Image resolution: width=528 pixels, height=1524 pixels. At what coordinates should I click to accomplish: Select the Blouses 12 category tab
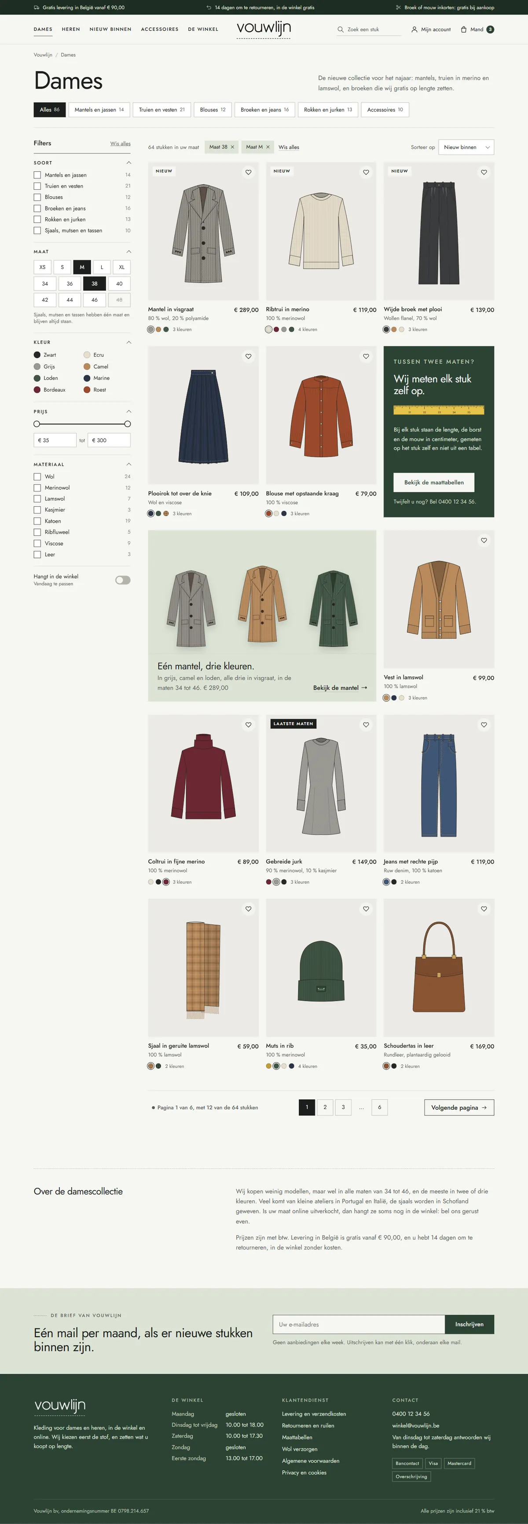213,110
